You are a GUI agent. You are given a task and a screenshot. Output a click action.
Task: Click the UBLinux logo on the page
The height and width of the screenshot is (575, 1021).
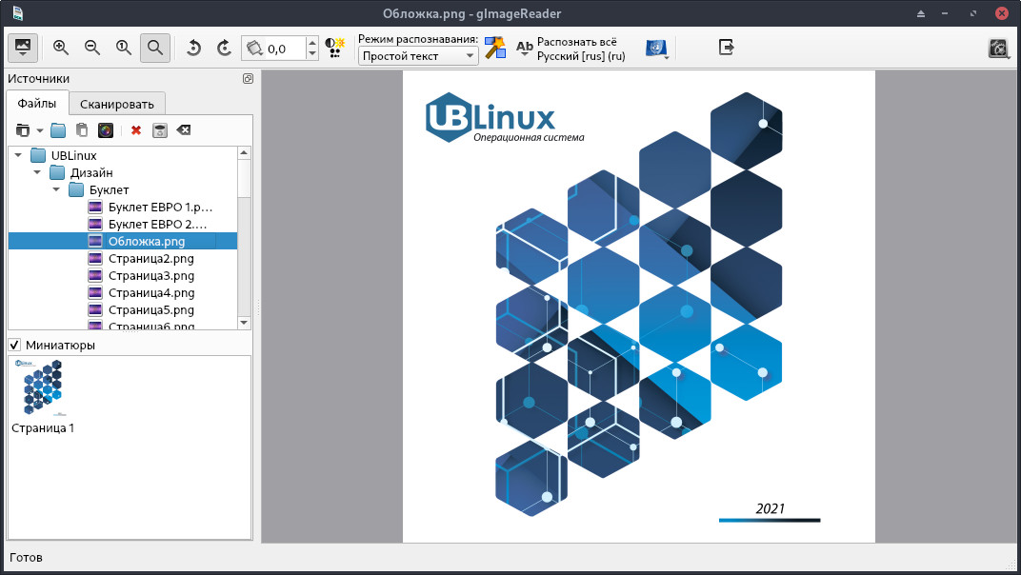pos(506,118)
